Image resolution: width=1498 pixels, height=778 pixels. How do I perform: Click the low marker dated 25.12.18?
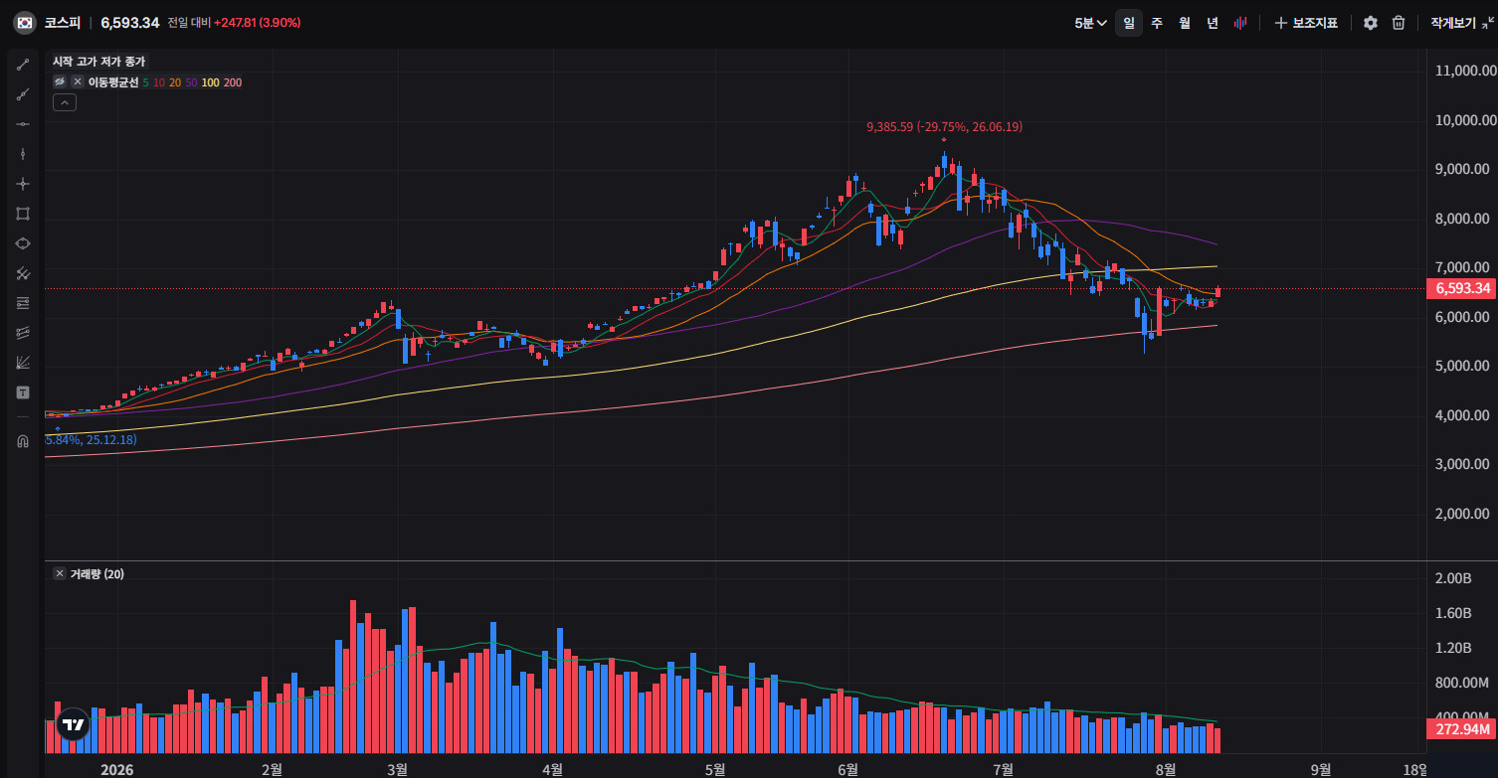pyautogui.click(x=92, y=439)
